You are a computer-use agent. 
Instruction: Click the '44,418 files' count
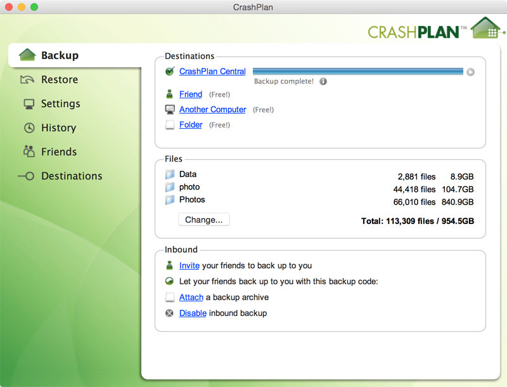(x=414, y=189)
